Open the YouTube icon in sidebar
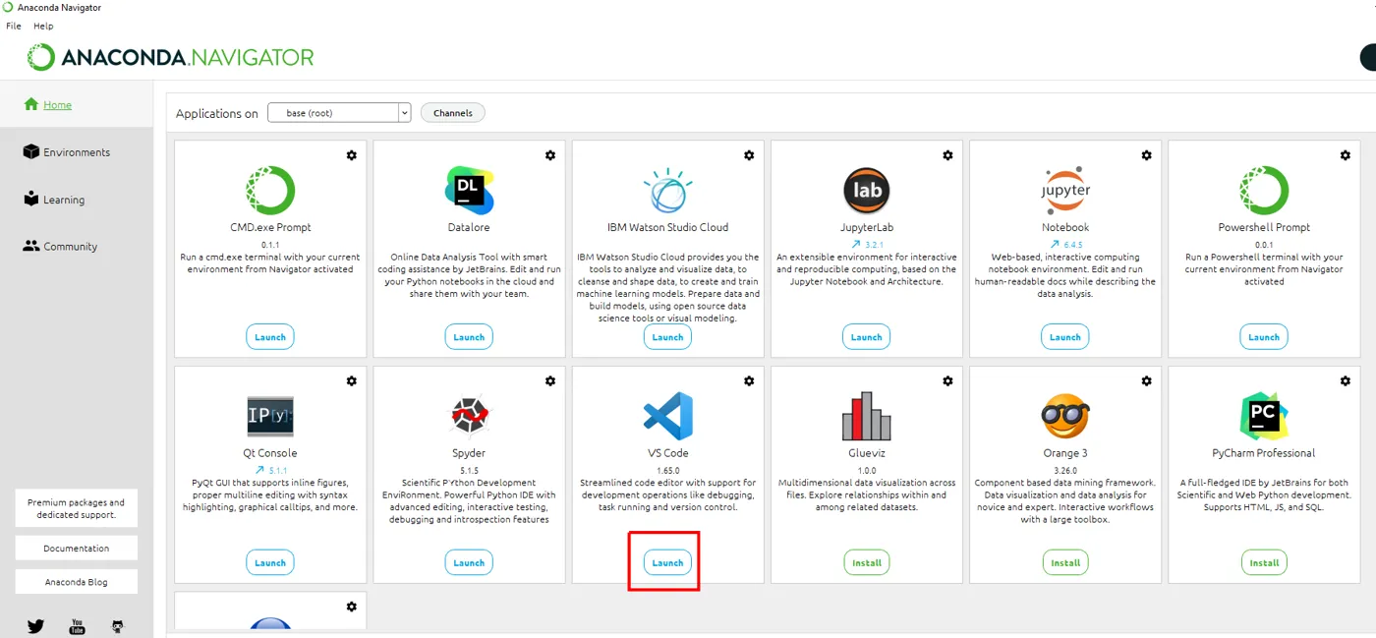The image size is (1376, 638). 77,626
